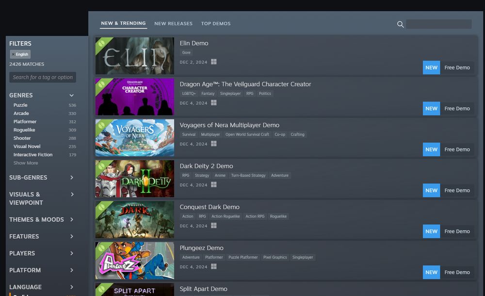Show more genres in the list
The height and width of the screenshot is (296, 485).
point(26,163)
